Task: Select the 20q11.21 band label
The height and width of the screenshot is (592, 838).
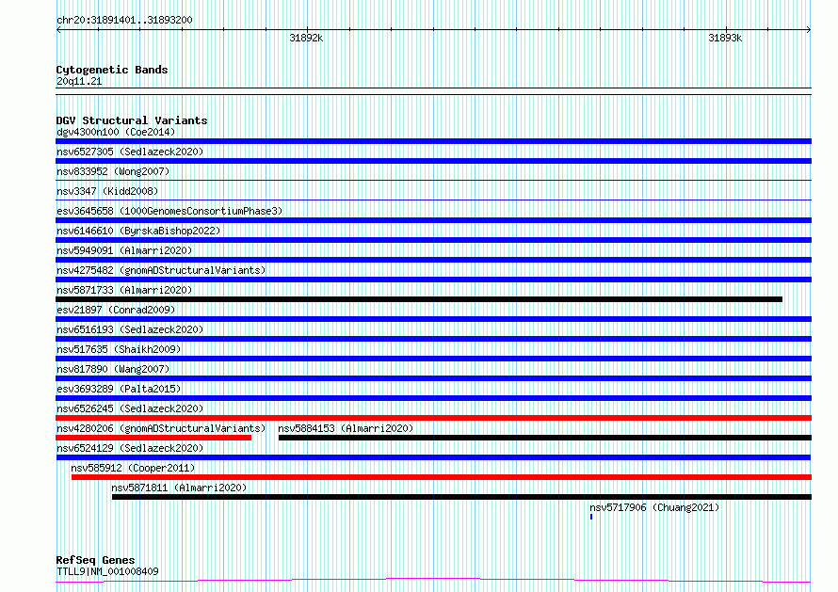Action: 78,81
